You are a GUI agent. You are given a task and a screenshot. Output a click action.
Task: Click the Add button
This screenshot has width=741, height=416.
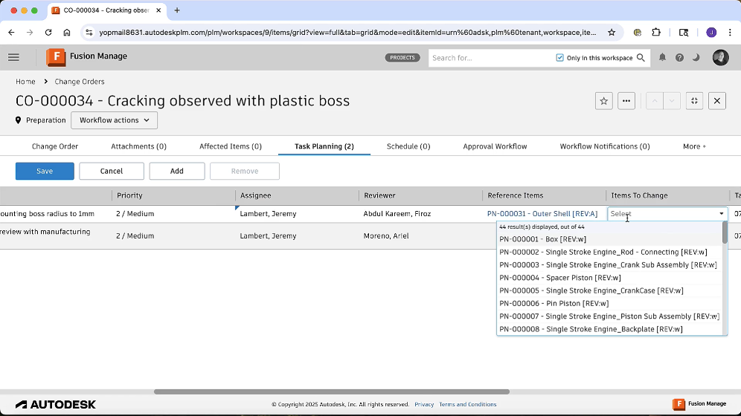point(177,171)
